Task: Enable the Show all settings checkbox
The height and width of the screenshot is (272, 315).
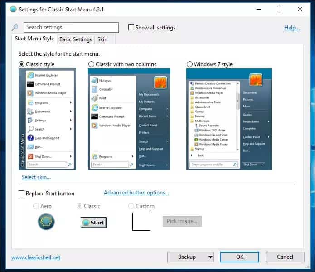Action: click(131, 28)
